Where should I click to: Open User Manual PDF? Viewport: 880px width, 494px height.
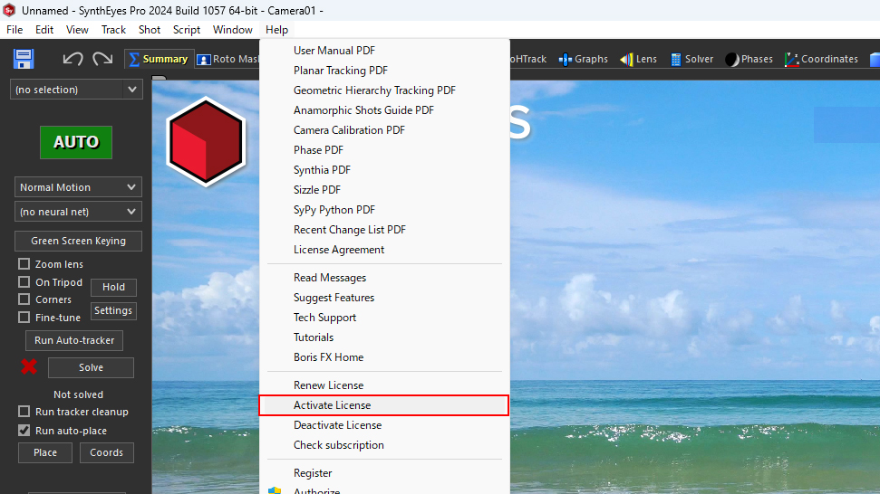[384, 51]
